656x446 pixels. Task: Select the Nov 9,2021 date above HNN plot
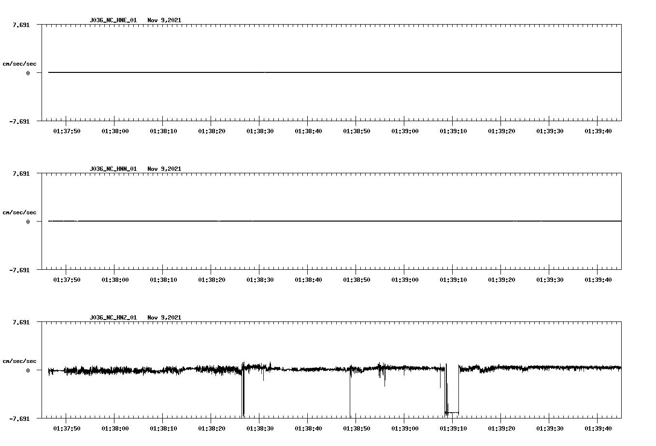pyautogui.click(x=164, y=169)
